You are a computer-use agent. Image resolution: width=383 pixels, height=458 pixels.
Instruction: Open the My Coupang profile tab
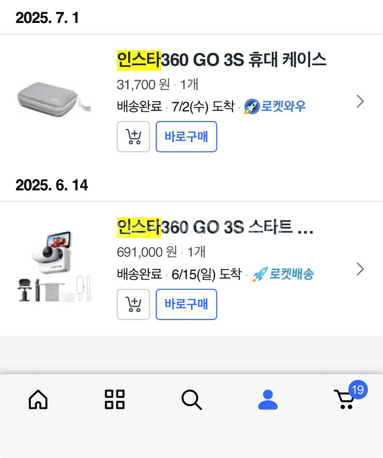pos(268,399)
